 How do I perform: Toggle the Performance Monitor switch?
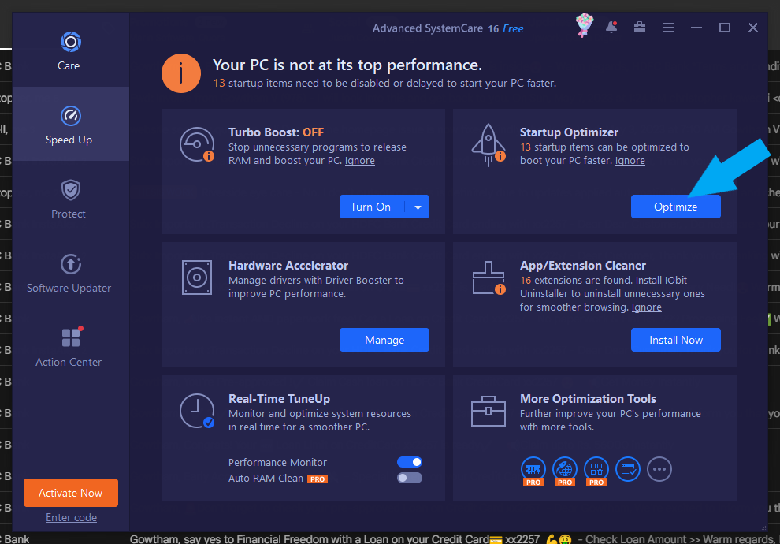coord(410,462)
